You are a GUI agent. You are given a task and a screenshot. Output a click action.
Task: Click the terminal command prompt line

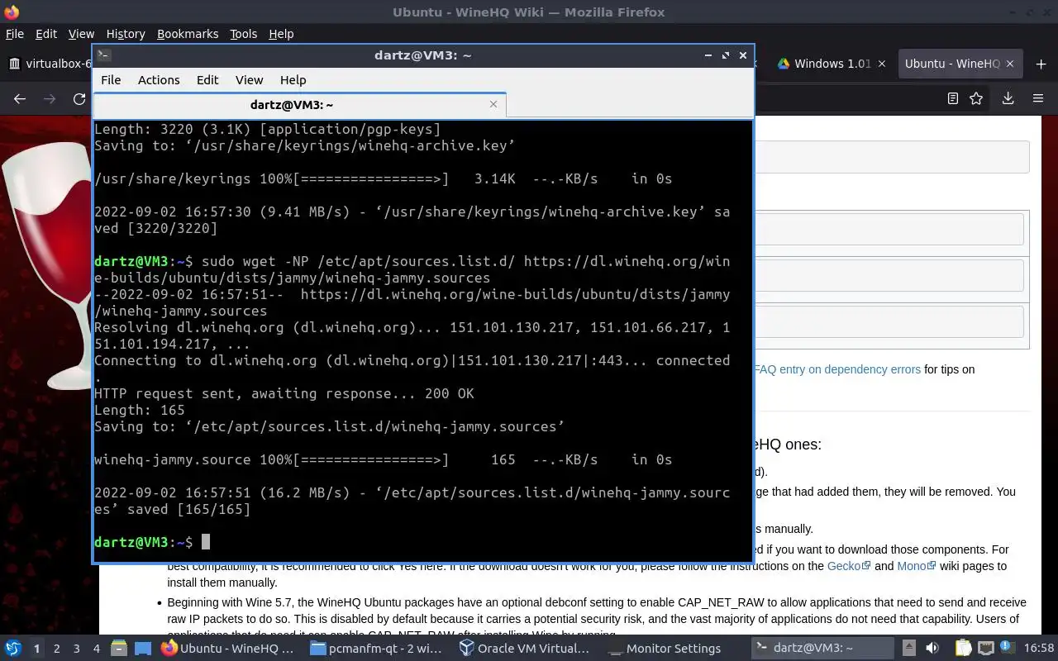point(422,542)
